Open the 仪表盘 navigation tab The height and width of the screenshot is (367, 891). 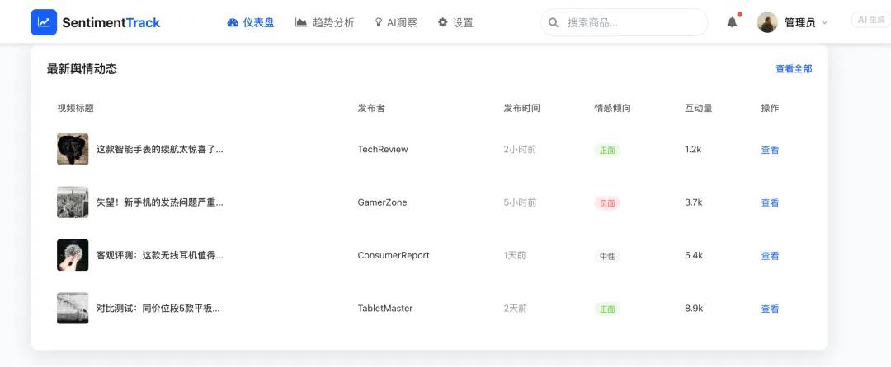251,23
